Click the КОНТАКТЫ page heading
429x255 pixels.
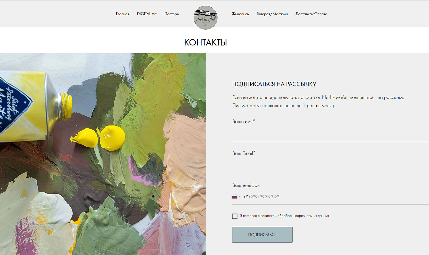(206, 42)
